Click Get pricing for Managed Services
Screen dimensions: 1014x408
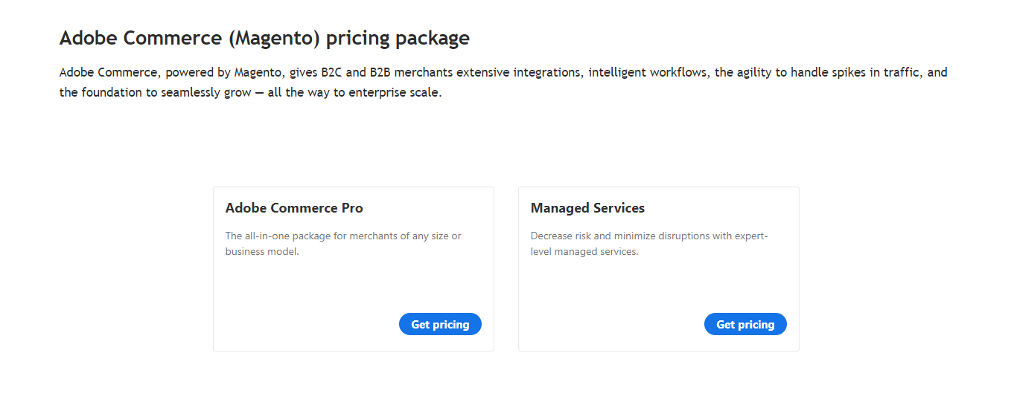click(x=745, y=324)
